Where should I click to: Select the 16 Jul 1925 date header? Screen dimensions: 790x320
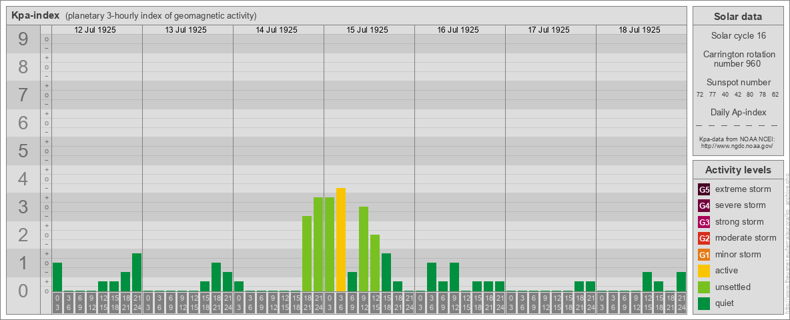(458, 30)
